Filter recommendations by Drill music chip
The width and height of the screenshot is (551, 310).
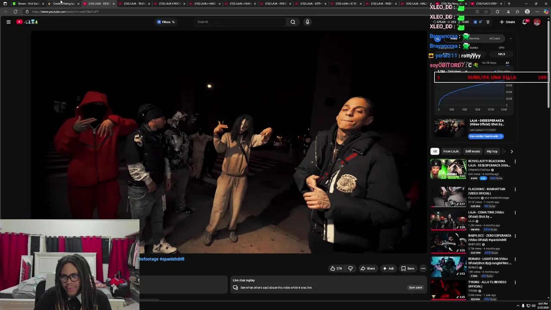(x=473, y=152)
